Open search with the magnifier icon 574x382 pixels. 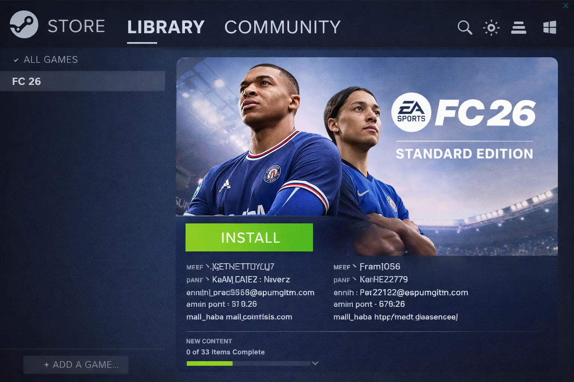tap(465, 28)
